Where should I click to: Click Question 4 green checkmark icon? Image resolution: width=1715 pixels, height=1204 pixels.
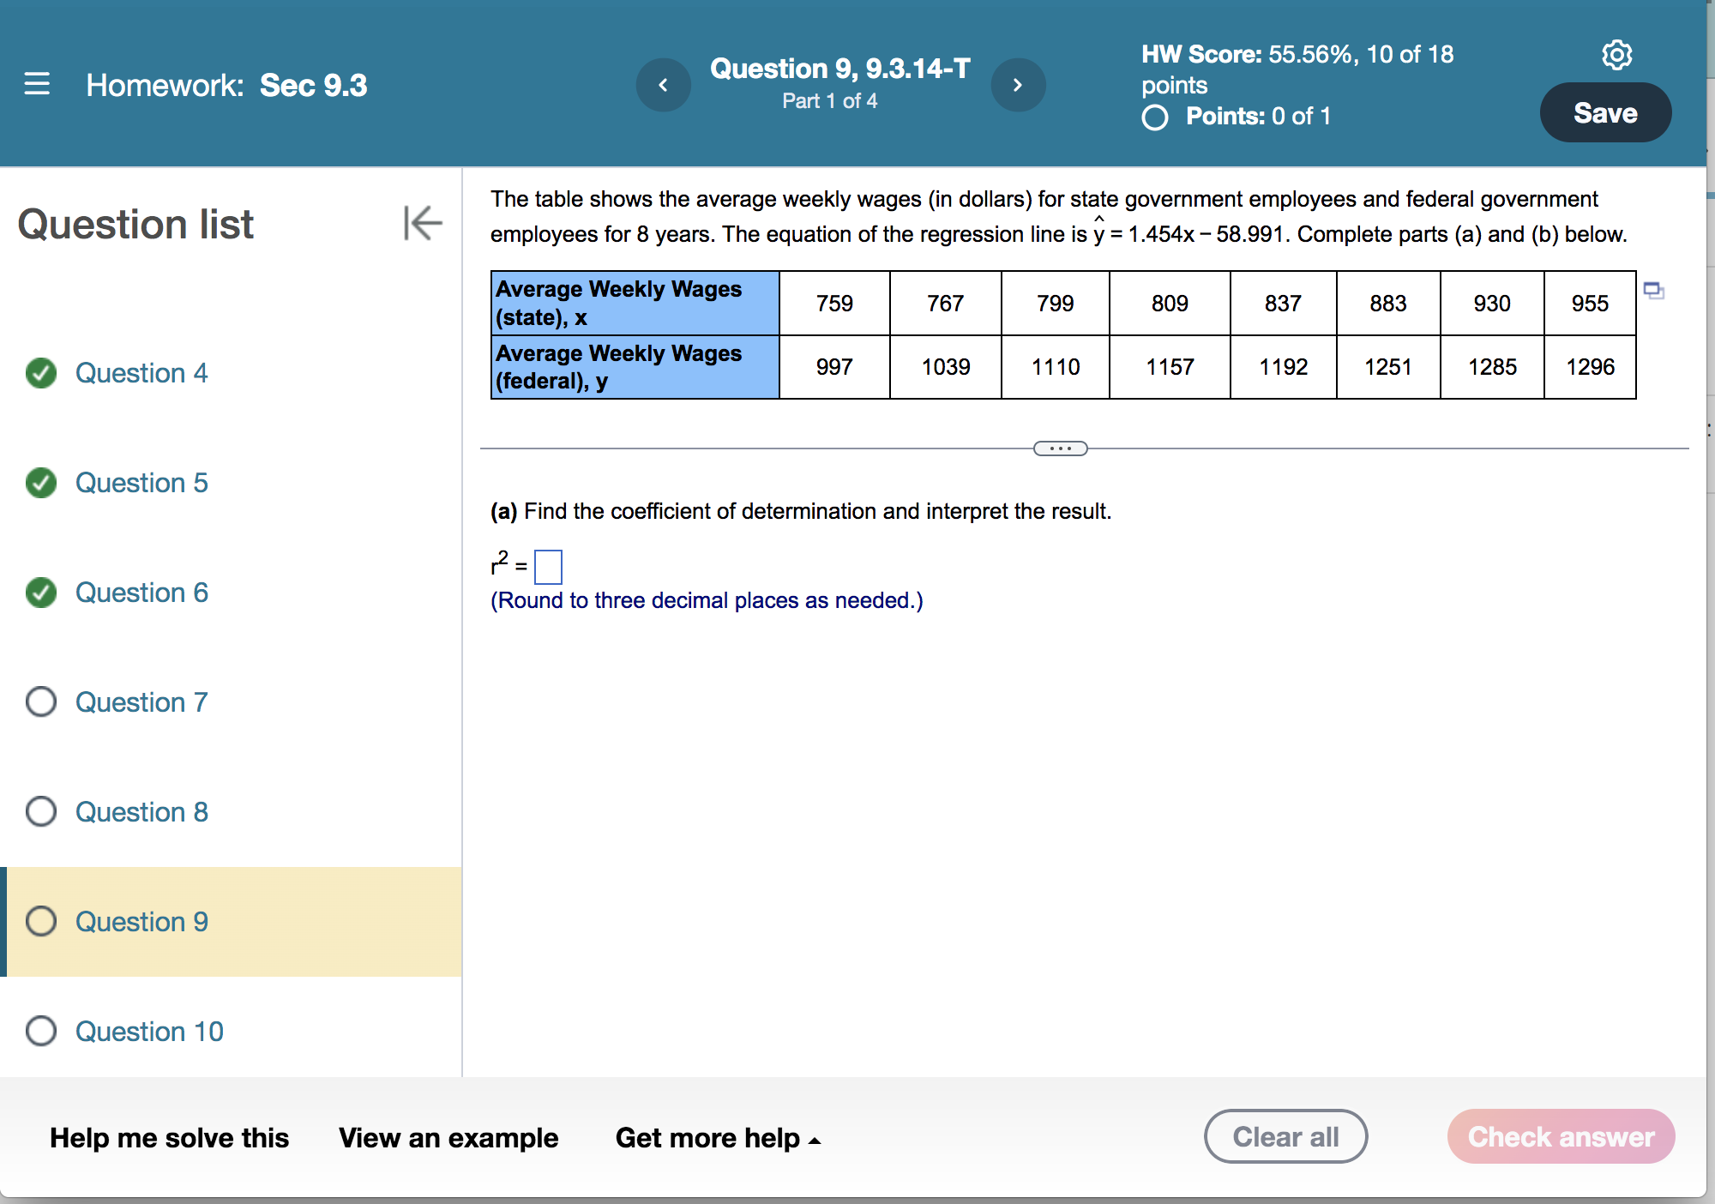41,373
